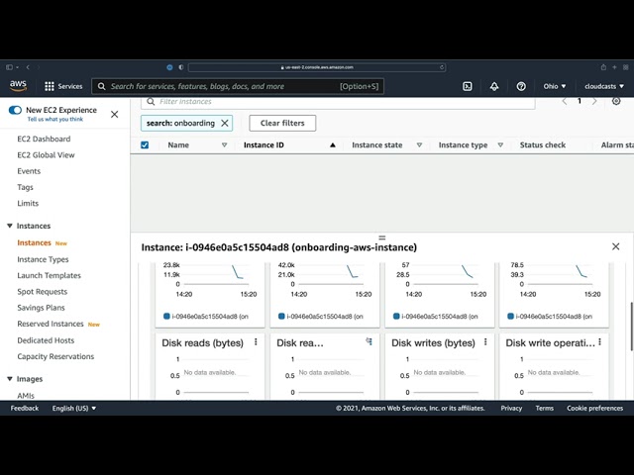The height and width of the screenshot is (475, 634).
Task: Click the Status check column header
Action: [x=542, y=145]
